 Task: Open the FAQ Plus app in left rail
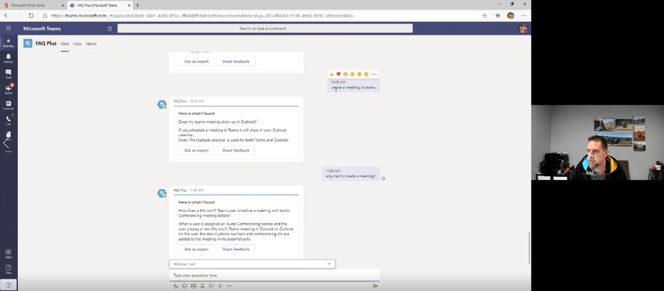click(9, 43)
